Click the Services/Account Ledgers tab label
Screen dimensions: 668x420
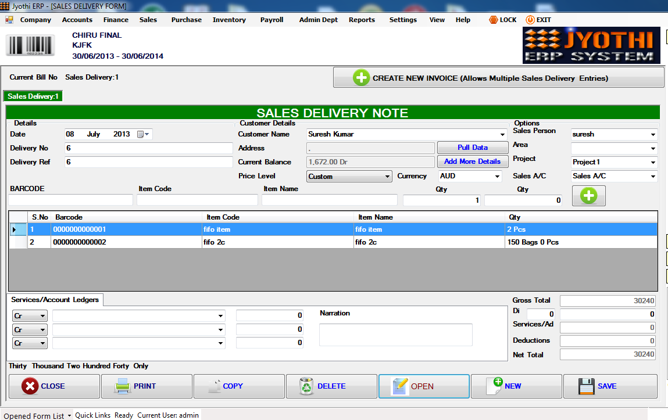tap(55, 300)
